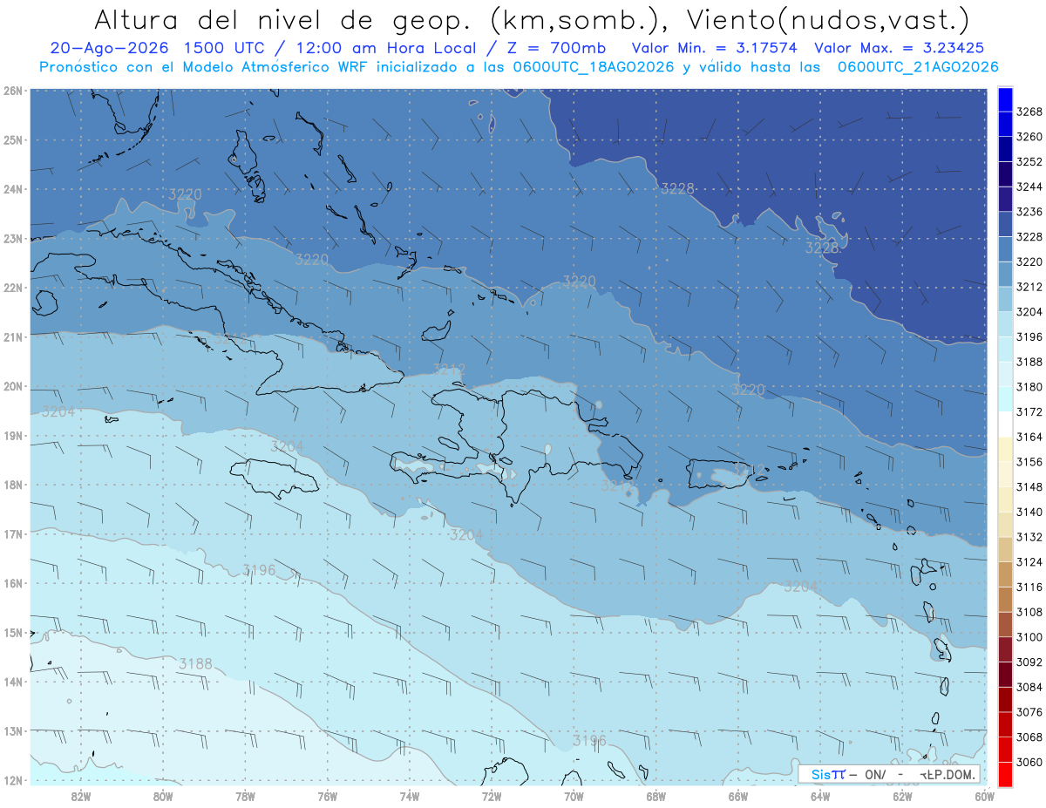
Task: Click the 12N latitude label
Action: [x=12, y=780]
